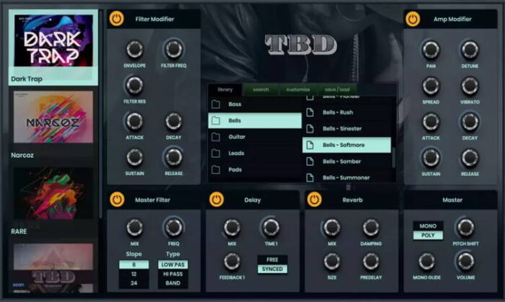Turn off the Reverb power button
Screen dimensions: 505x302
(x=314, y=200)
